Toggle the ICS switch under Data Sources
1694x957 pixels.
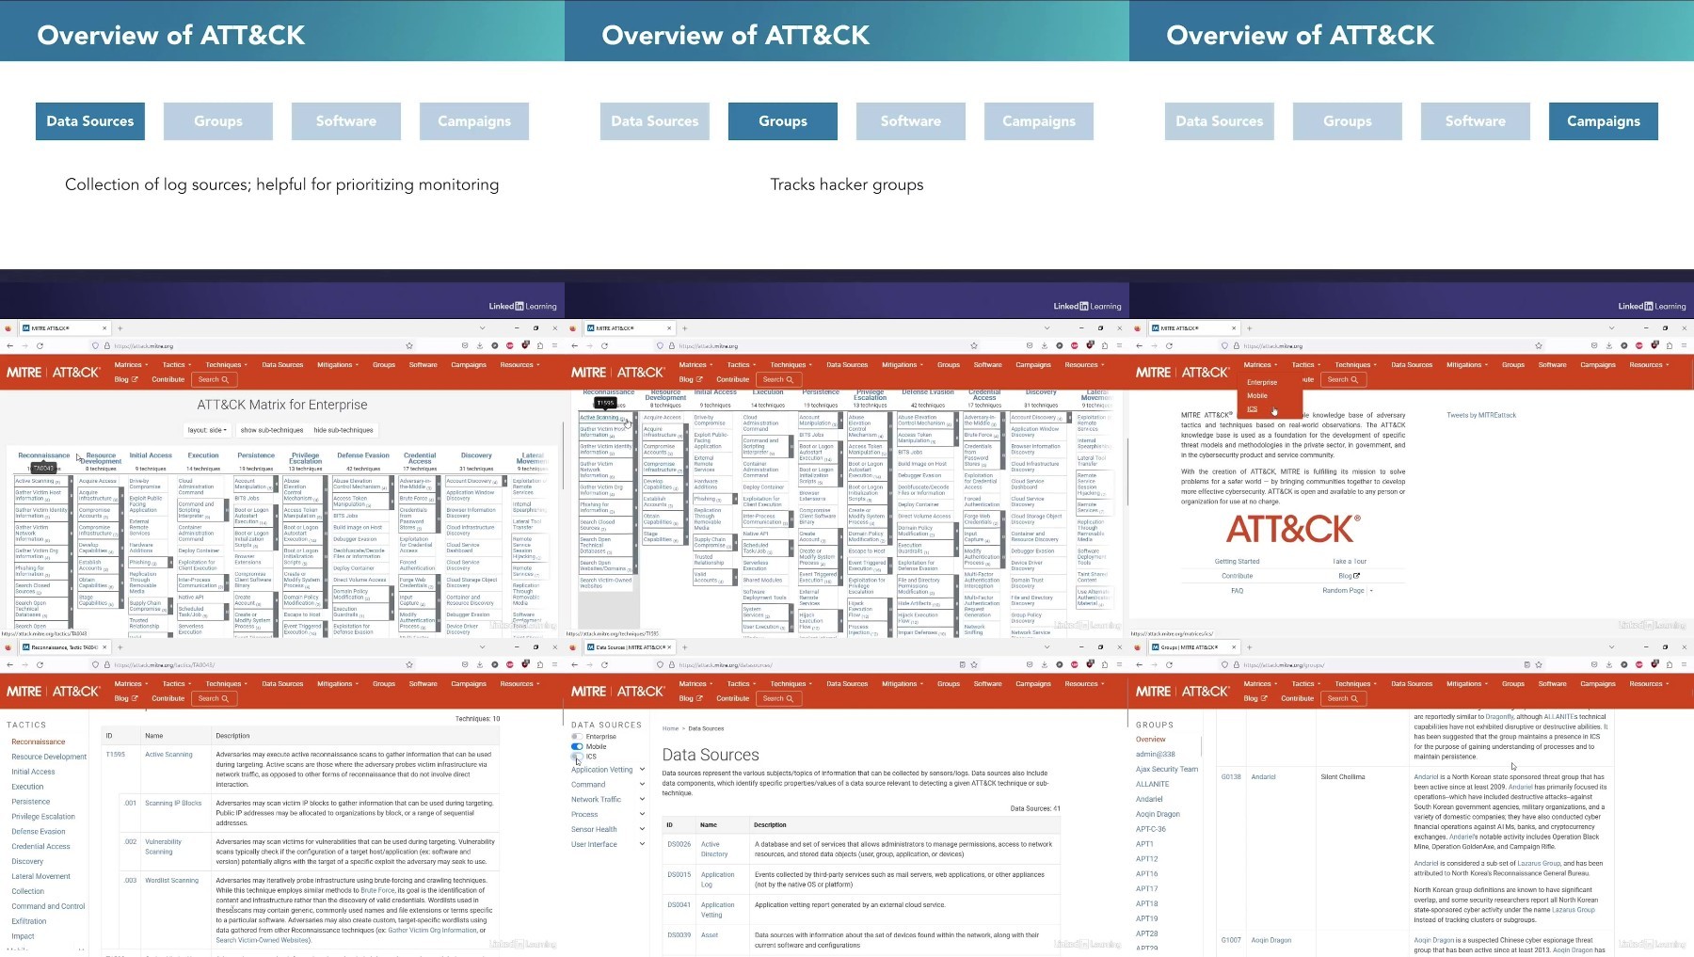[577, 757]
